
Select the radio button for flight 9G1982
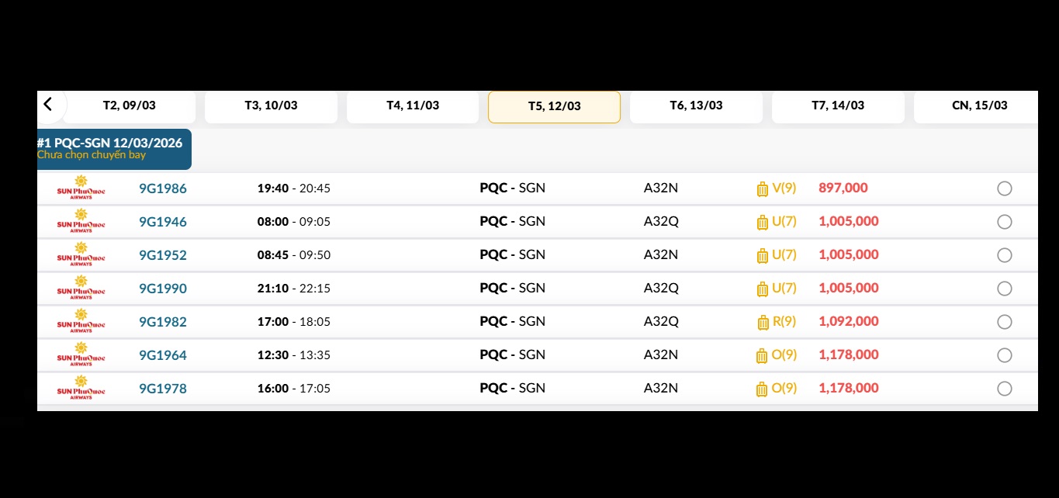(1004, 322)
